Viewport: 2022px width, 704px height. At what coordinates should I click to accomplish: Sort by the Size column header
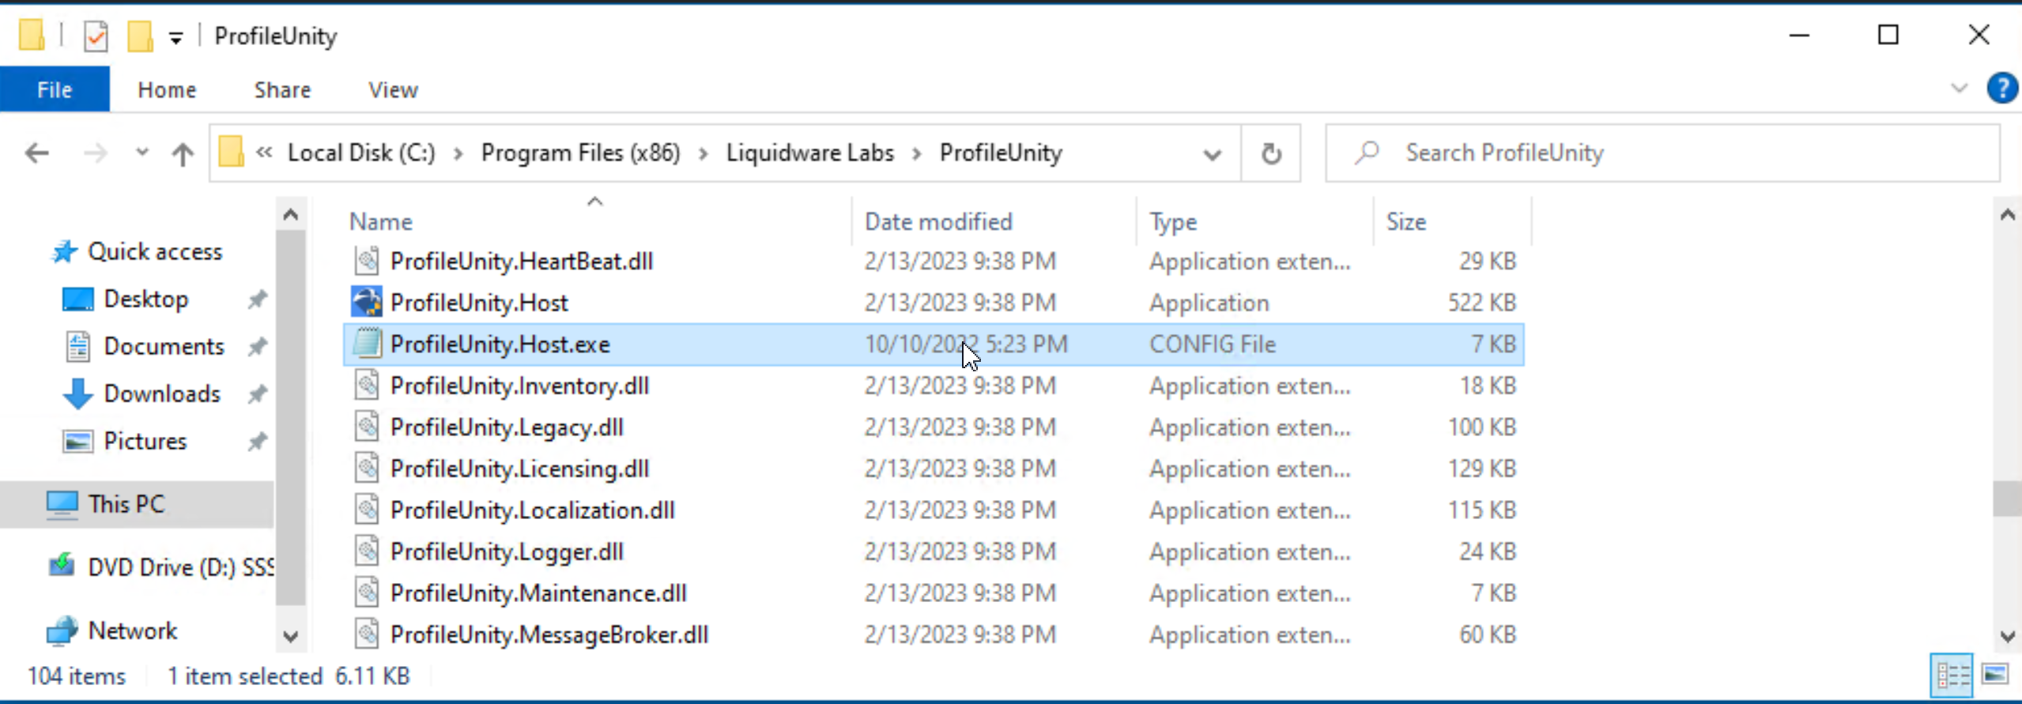(x=1406, y=221)
